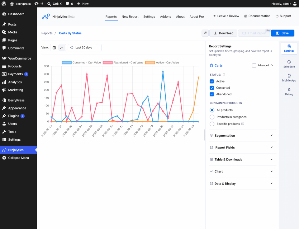Toggle Converted - Cart Value legend series

pyautogui.click(x=81, y=63)
